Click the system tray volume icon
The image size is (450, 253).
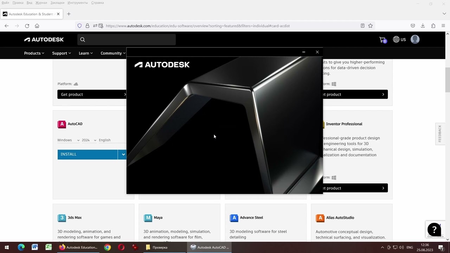pos(401,247)
